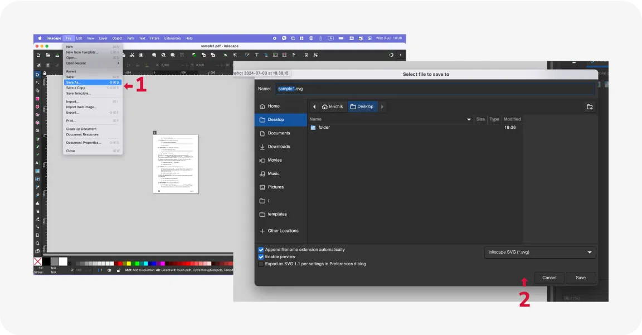Choose Save As in File menu

pyautogui.click(x=93, y=82)
